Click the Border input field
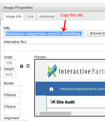This screenshot has height=122, width=105. tap(12, 89)
